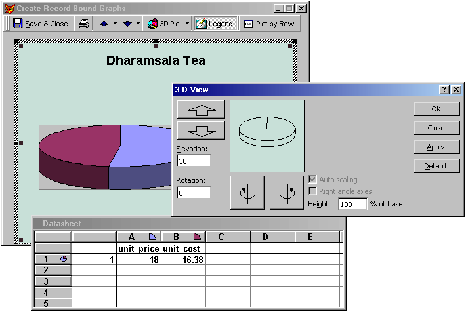Select row 2 header in Datasheet

[53, 270]
